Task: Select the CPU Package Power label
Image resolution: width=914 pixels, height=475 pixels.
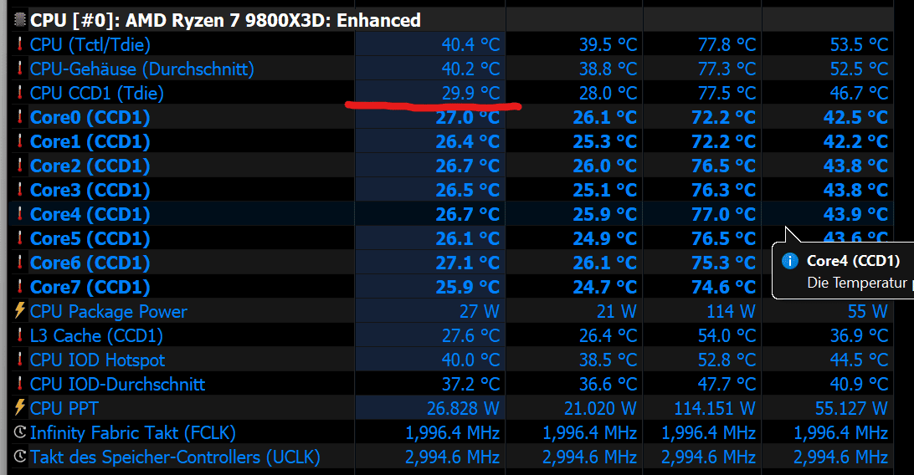Action: coord(109,311)
